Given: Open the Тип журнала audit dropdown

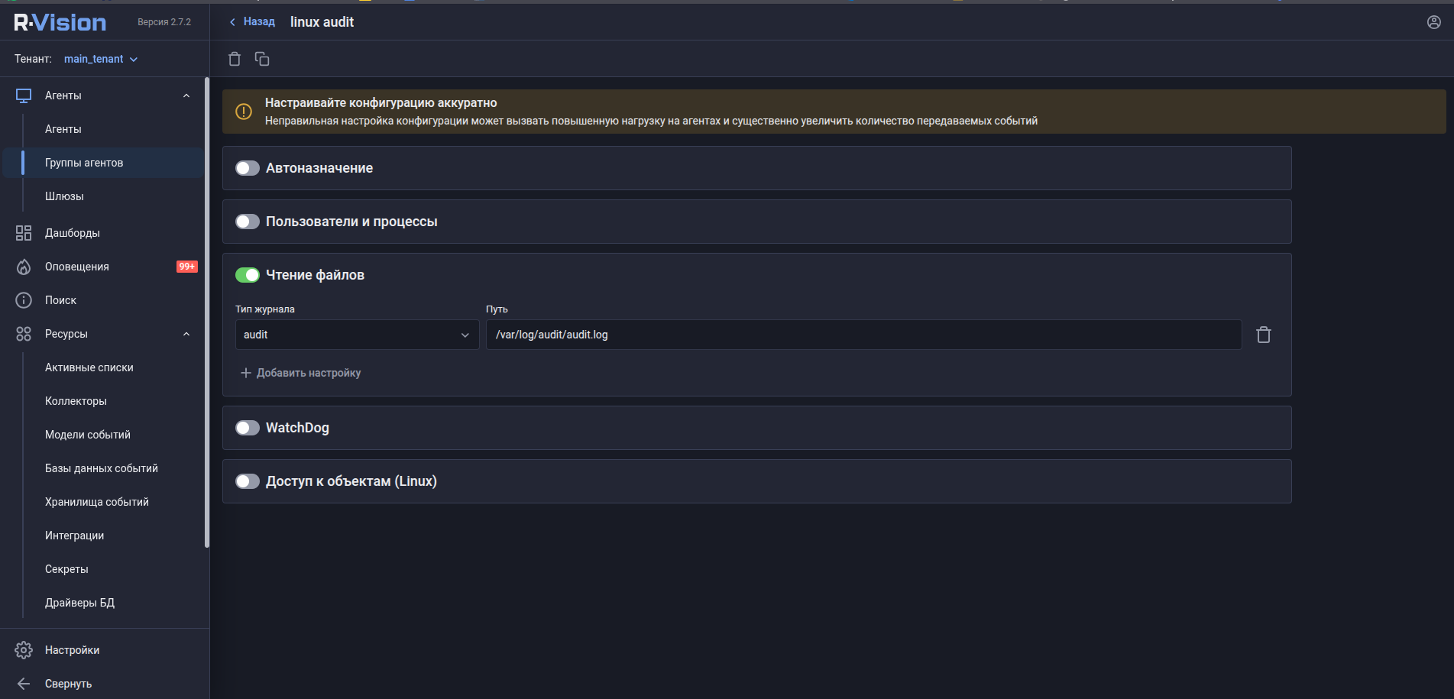Looking at the screenshot, I should [x=357, y=335].
